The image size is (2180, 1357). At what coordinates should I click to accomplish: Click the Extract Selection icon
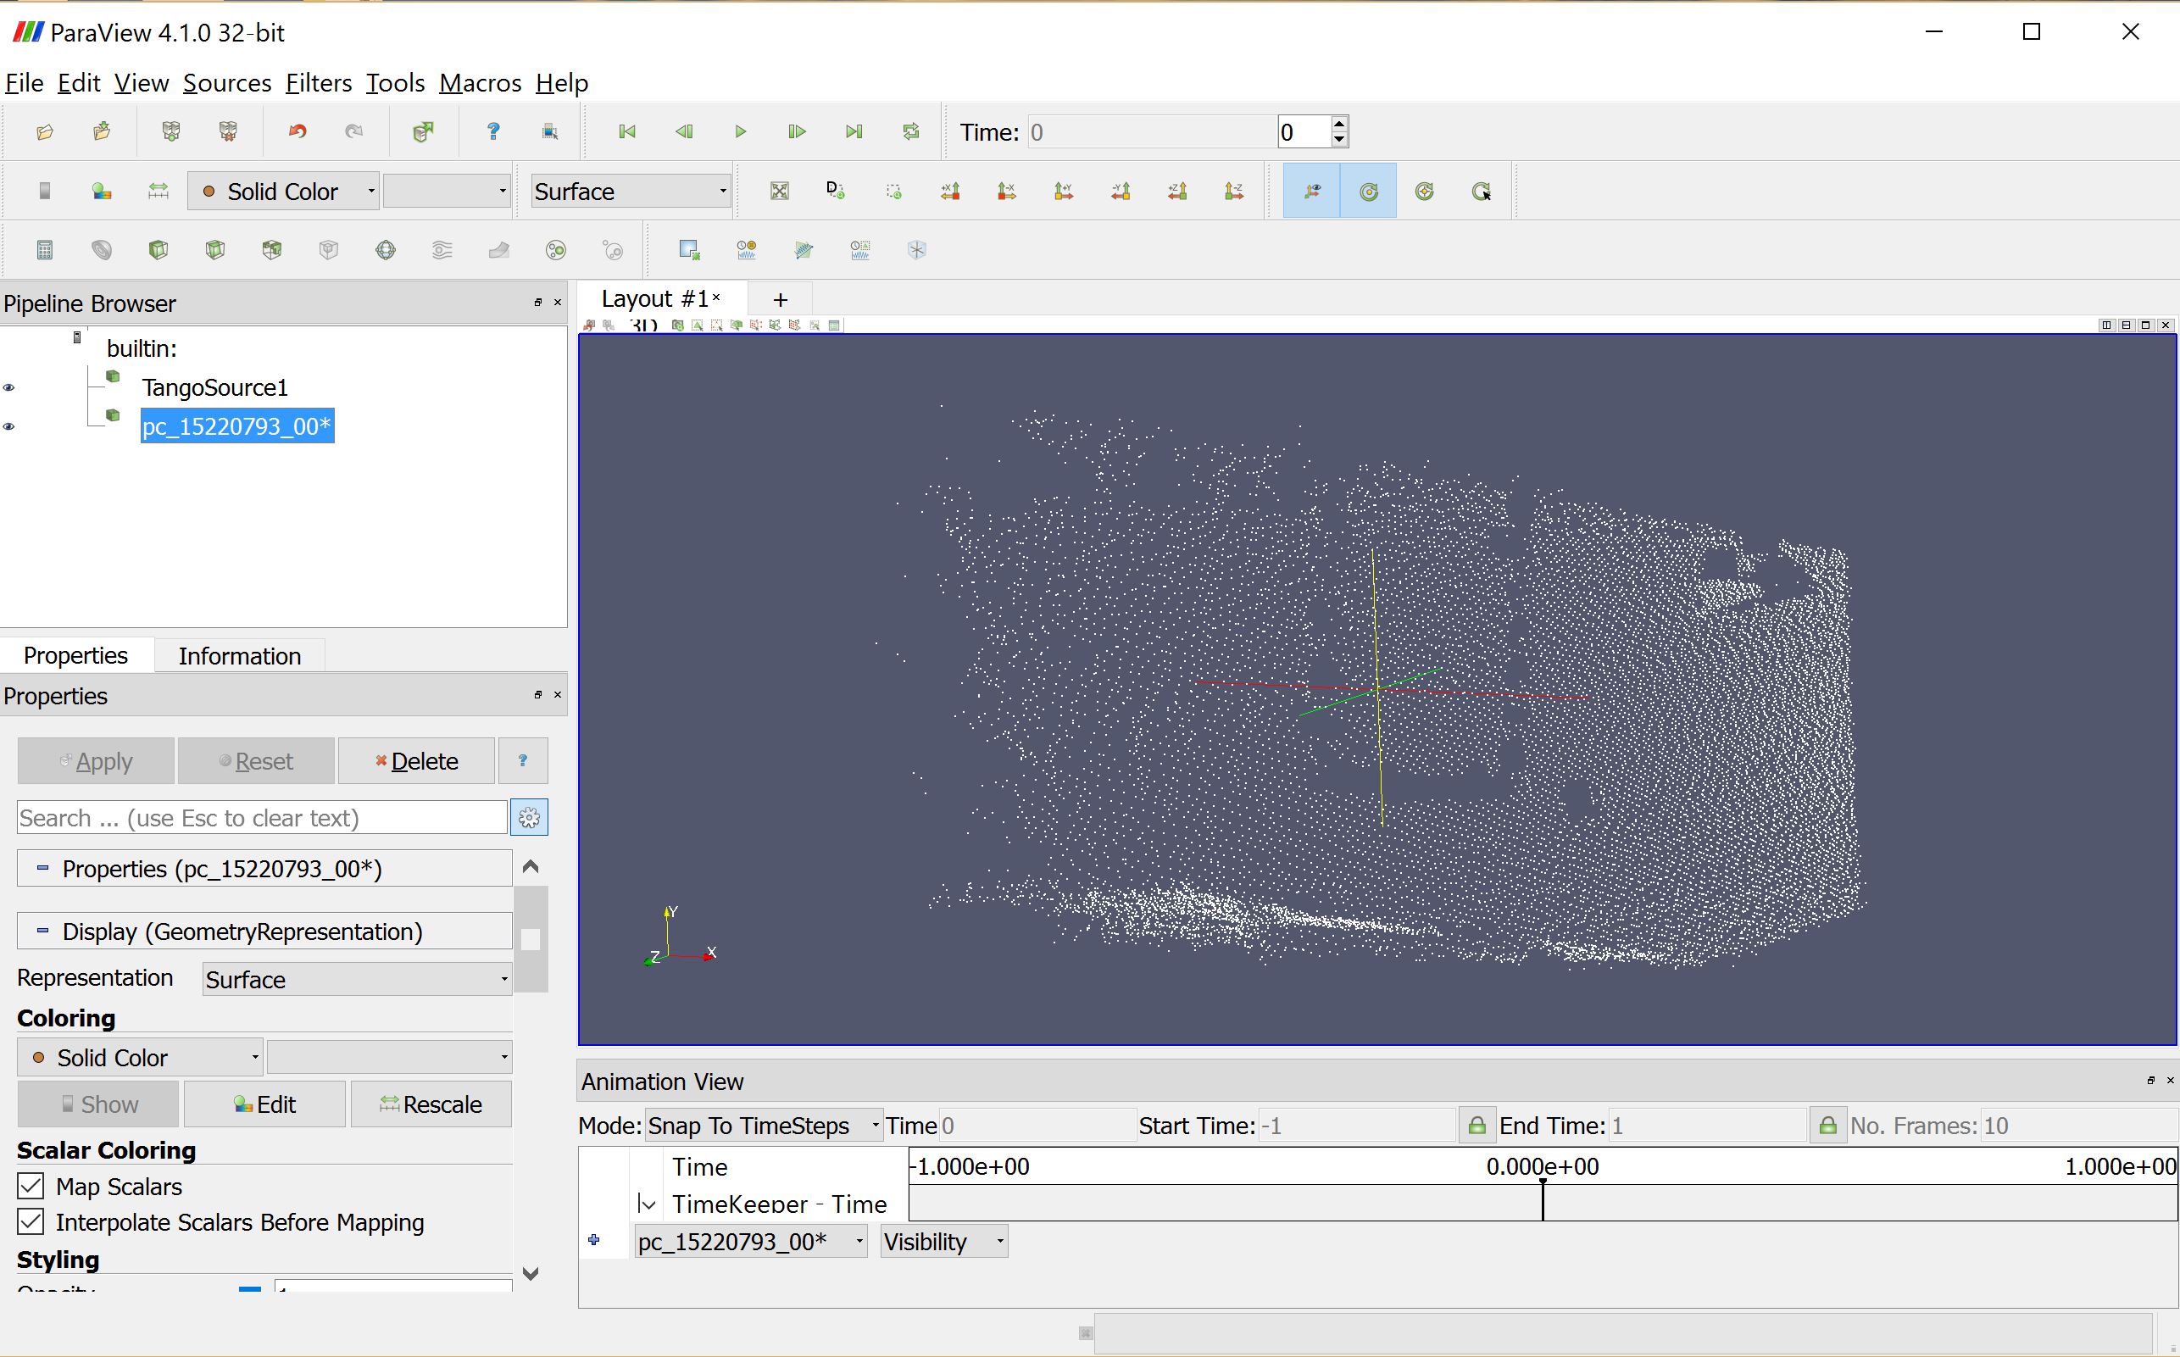688,250
